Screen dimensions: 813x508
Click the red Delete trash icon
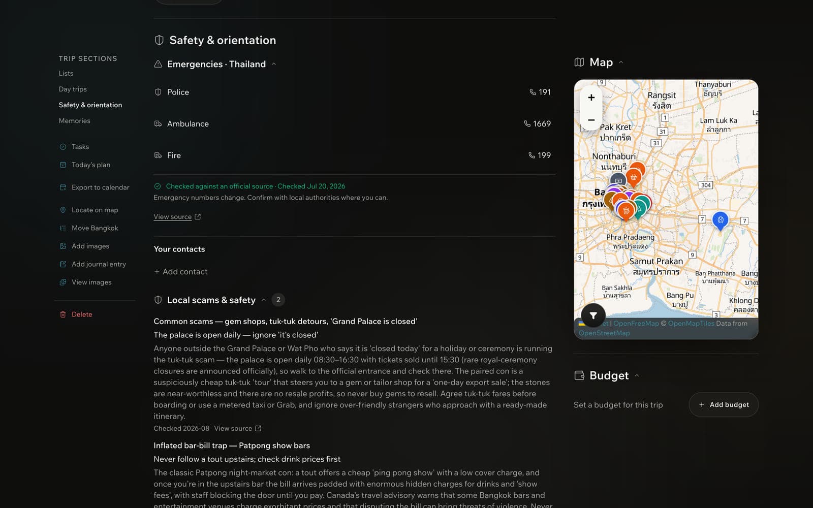tap(63, 314)
